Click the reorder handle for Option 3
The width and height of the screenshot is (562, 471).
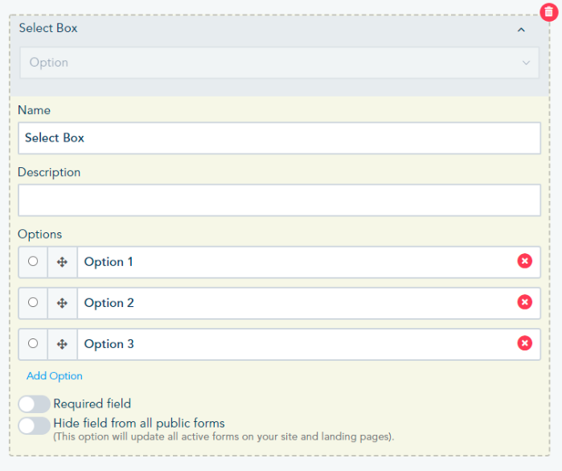pos(62,344)
